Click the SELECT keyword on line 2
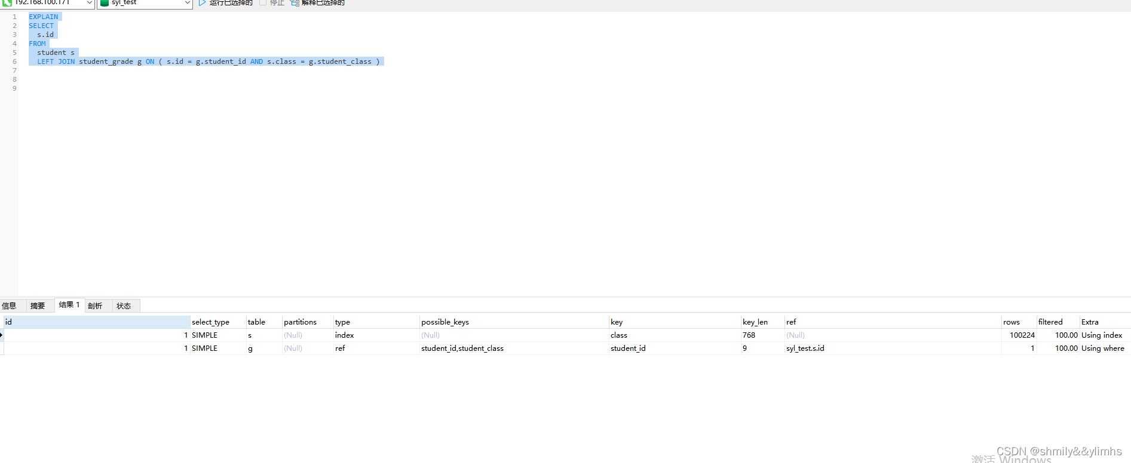Screen dimensions: 1131x463 point(41,26)
